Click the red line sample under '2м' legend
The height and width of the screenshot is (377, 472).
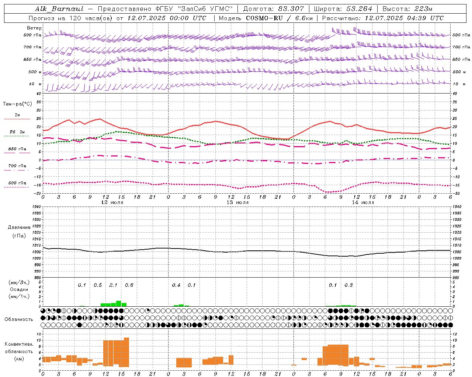point(17,119)
